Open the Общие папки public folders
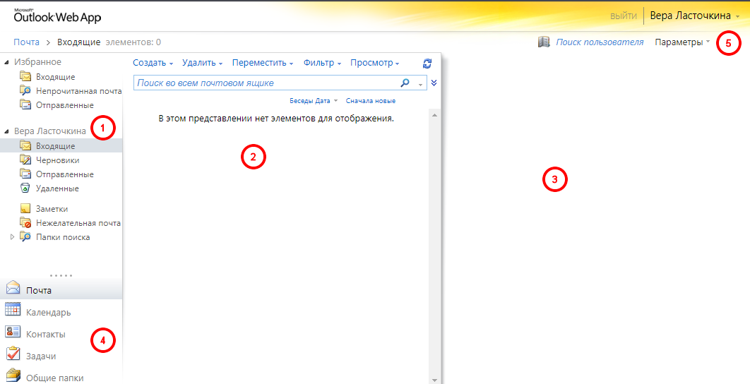750x384 pixels. point(54,378)
